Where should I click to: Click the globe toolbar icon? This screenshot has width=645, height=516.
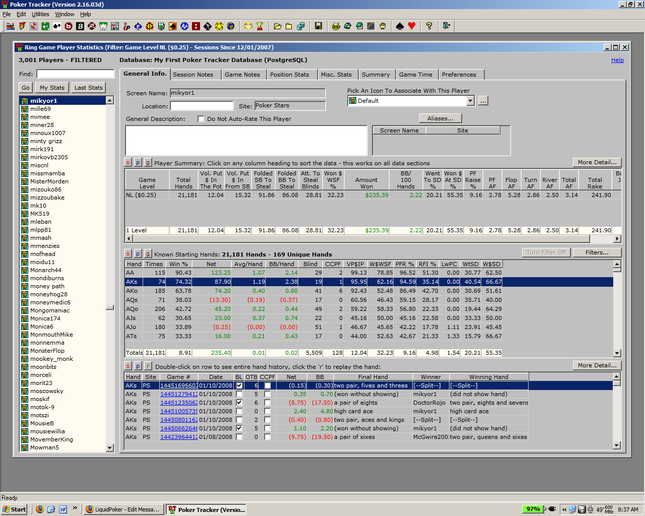coord(231,26)
